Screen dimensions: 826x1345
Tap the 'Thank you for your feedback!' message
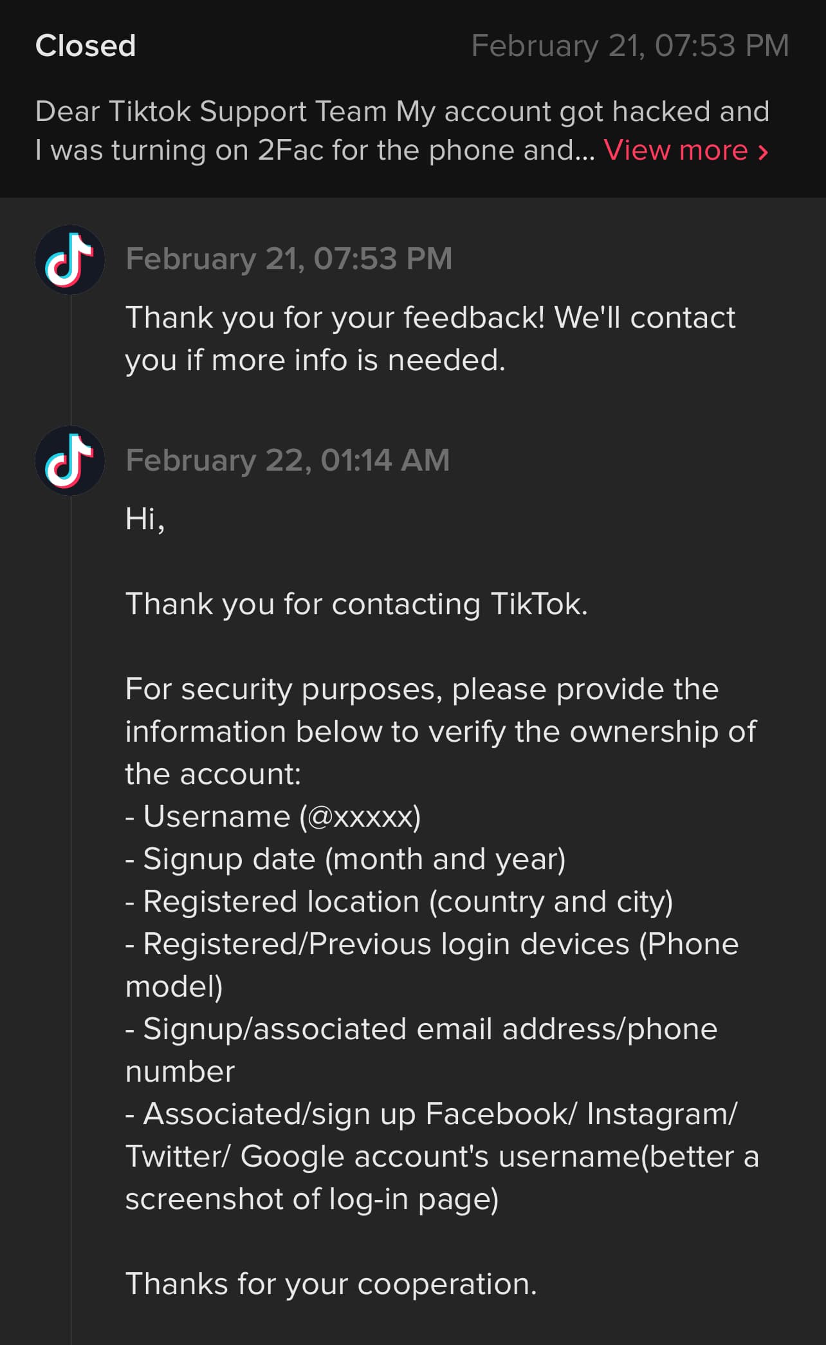430,339
